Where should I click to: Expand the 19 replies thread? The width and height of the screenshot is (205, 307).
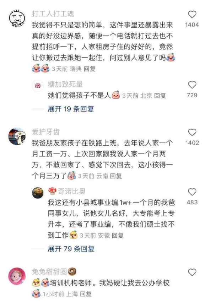tap(71, 109)
